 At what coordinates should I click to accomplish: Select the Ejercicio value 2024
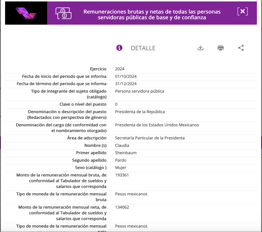[x=120, y=69]
